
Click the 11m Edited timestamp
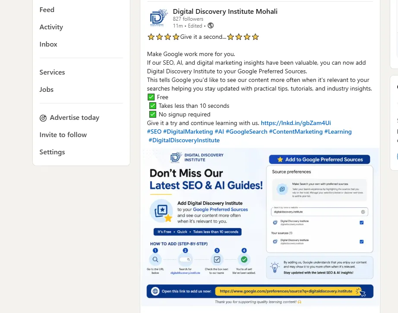(188, 25)
